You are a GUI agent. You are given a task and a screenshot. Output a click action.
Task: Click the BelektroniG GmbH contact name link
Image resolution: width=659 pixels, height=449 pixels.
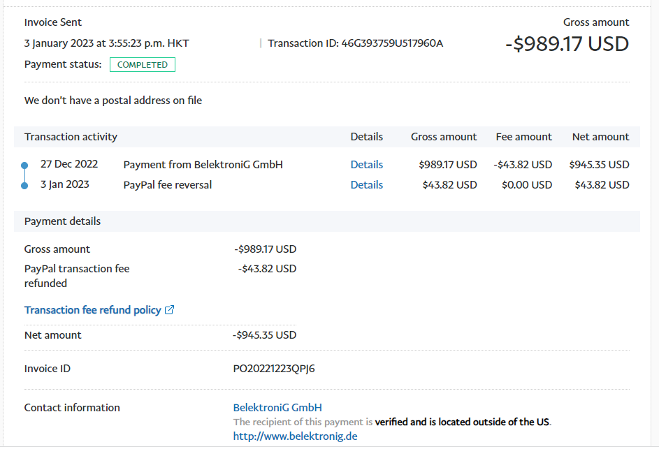(x=277, y=408)
